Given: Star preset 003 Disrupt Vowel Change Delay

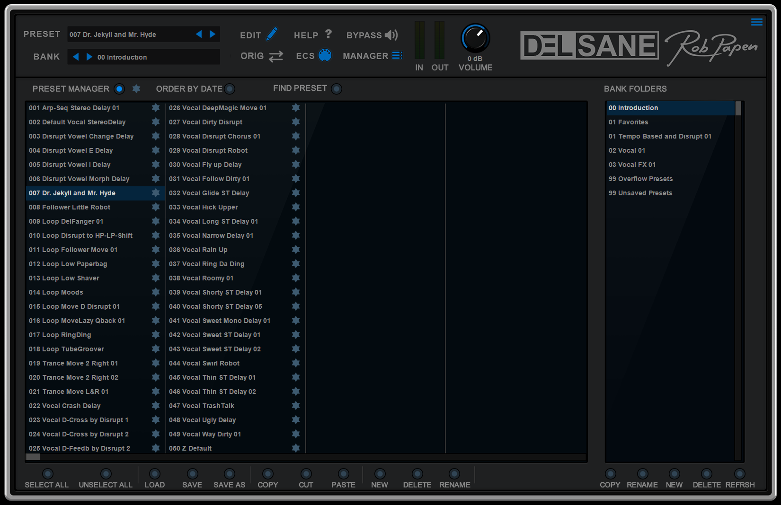Looking at the screenshot, I should point(156,136).
